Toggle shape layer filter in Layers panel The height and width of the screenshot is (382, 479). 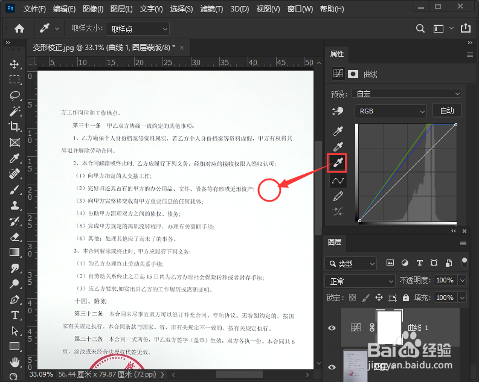pos(434,263)
